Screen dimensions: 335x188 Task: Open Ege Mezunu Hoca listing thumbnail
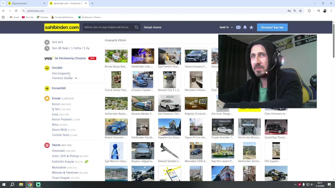[x=116, y=151]
